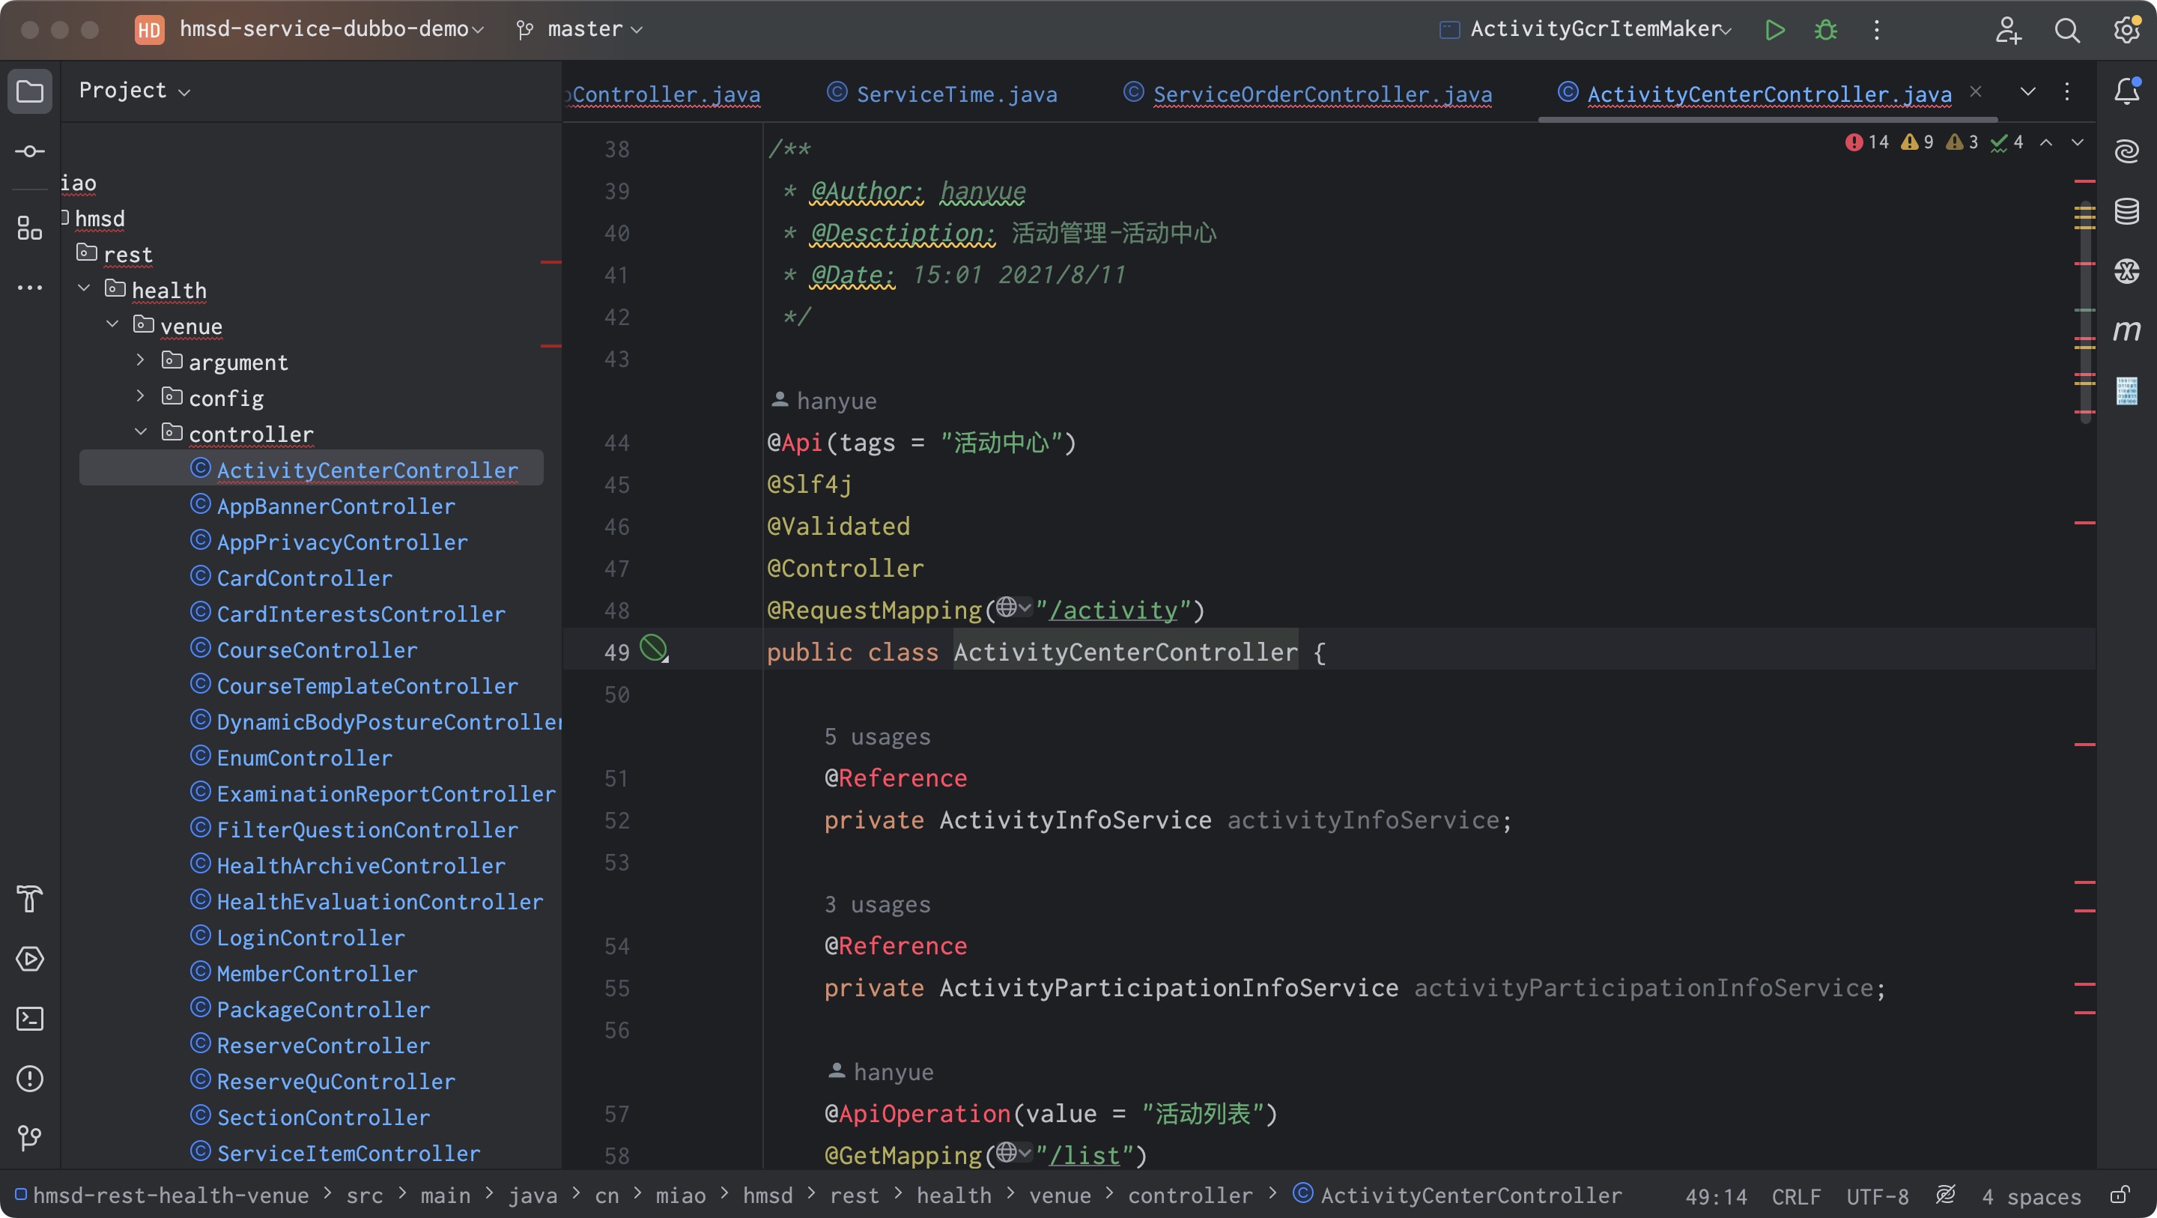Switch to ServiceTime.java tab
The image size is (2157, 1218).
[941, 94]
